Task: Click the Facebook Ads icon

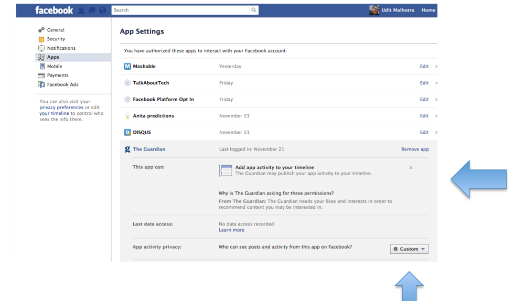Action: 41,84
